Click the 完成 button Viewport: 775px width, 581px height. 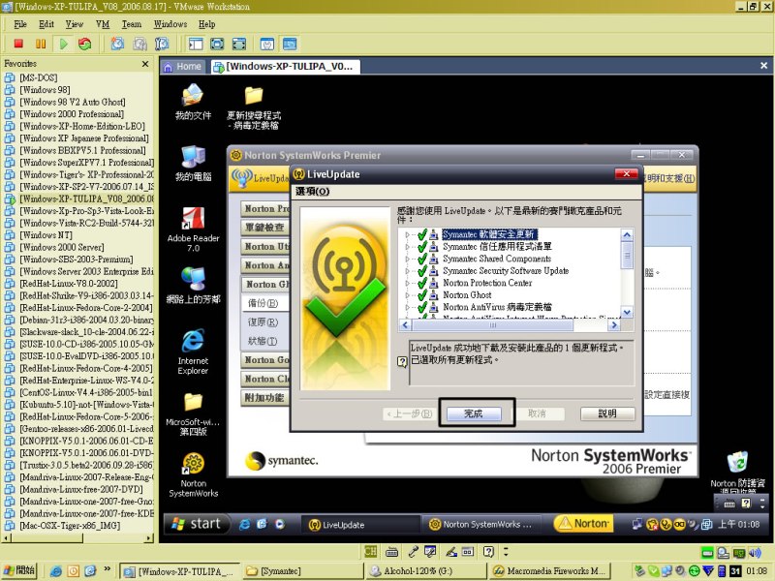[474, 413]
